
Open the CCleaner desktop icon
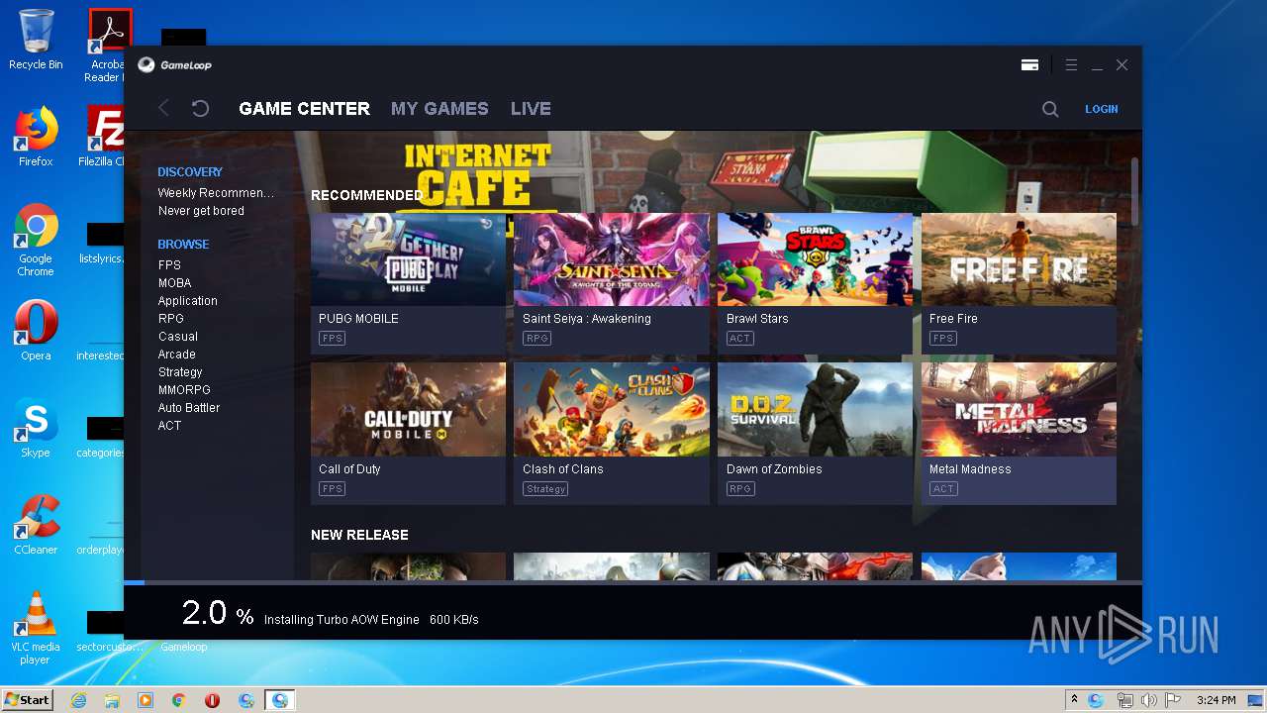coord(36,525)
